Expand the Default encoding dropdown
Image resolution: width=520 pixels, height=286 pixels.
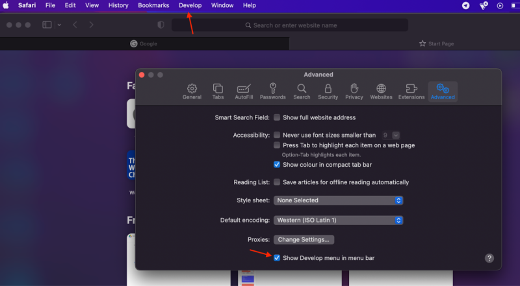(338, 220)
